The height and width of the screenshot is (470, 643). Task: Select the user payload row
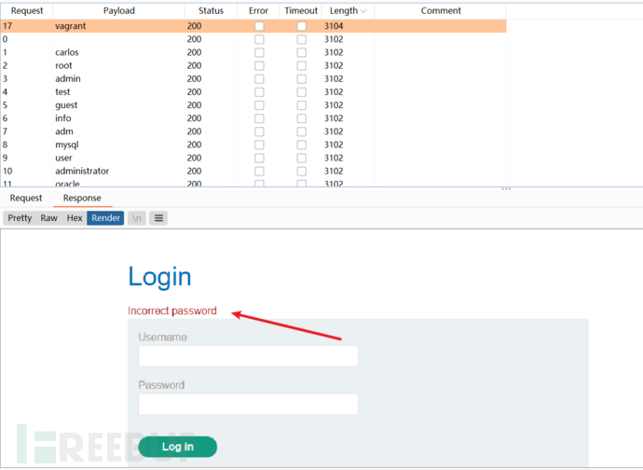pyautogui.click(x=253, y=158)
